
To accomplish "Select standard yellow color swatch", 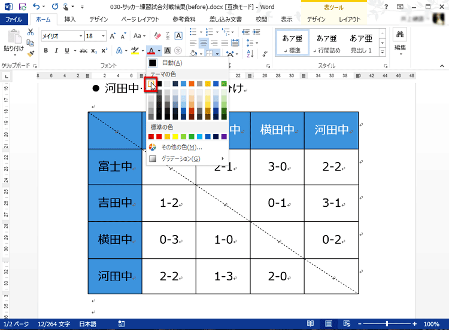I will tap(175, 137).
